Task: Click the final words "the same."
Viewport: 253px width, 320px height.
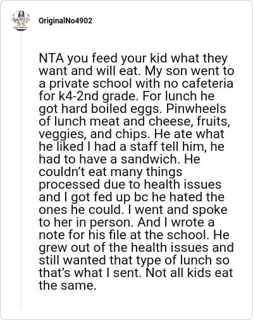Action: click(x=68, y=285)
